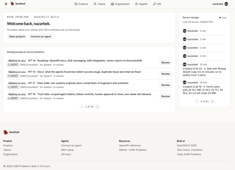Click the AGENT badge on PIT-10 row
The height and width of the screenshot is (170, 235).
[13, 98]
